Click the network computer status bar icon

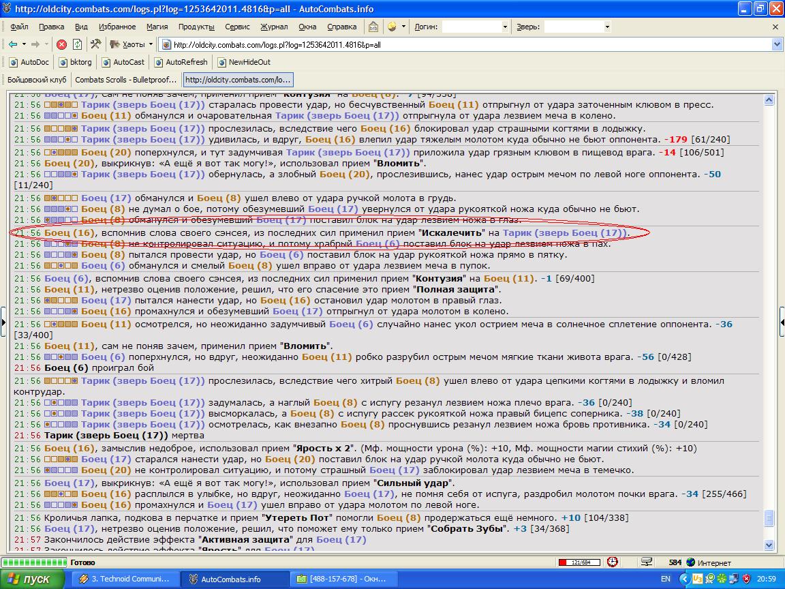[647, 562]
